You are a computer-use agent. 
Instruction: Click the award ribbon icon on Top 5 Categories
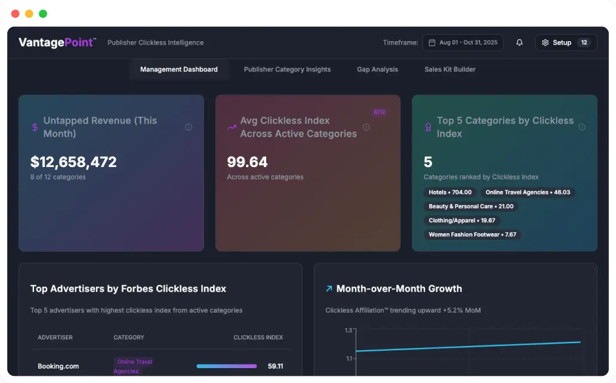pyautogui.click(x=428, y=127)
